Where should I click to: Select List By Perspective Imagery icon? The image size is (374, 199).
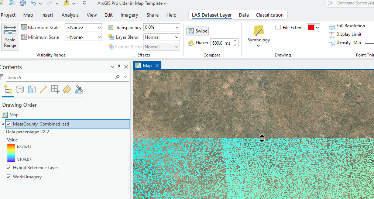click(x=79, y=89)
